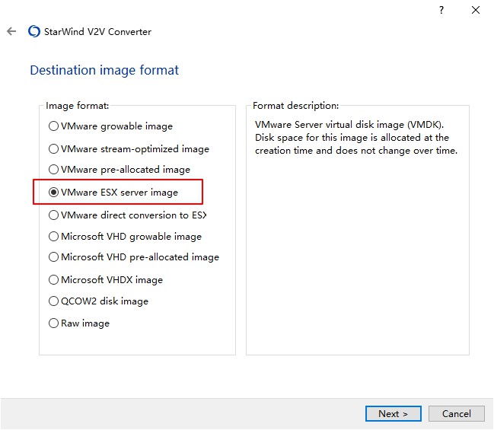Choose Microsoft VHDX image format

coord(54,280)
